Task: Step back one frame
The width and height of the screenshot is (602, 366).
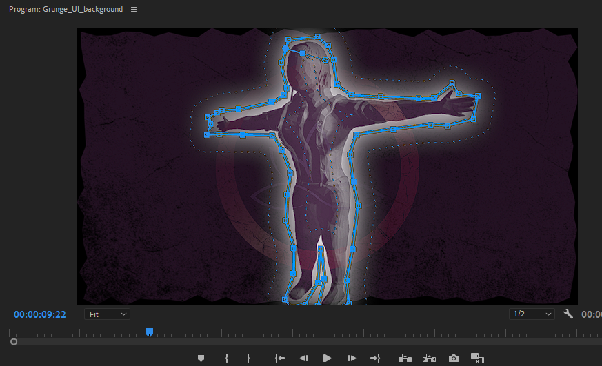Action: point(303,358)
